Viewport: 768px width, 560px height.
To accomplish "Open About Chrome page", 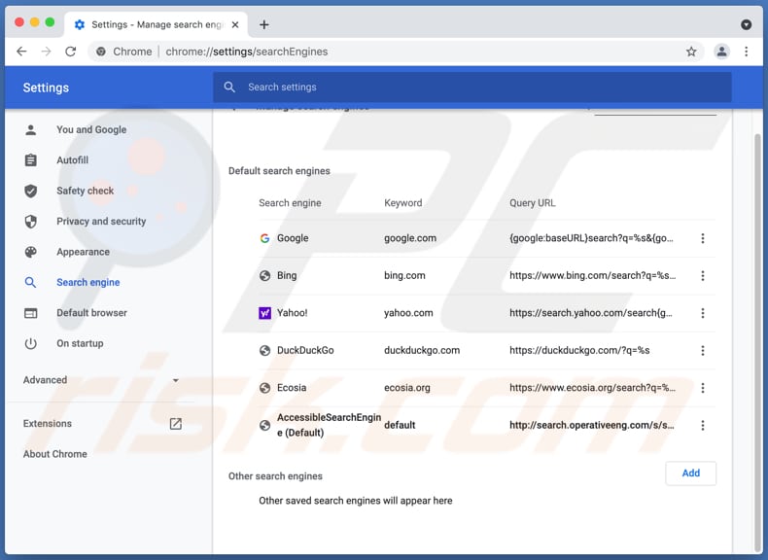I will (54, 454).
